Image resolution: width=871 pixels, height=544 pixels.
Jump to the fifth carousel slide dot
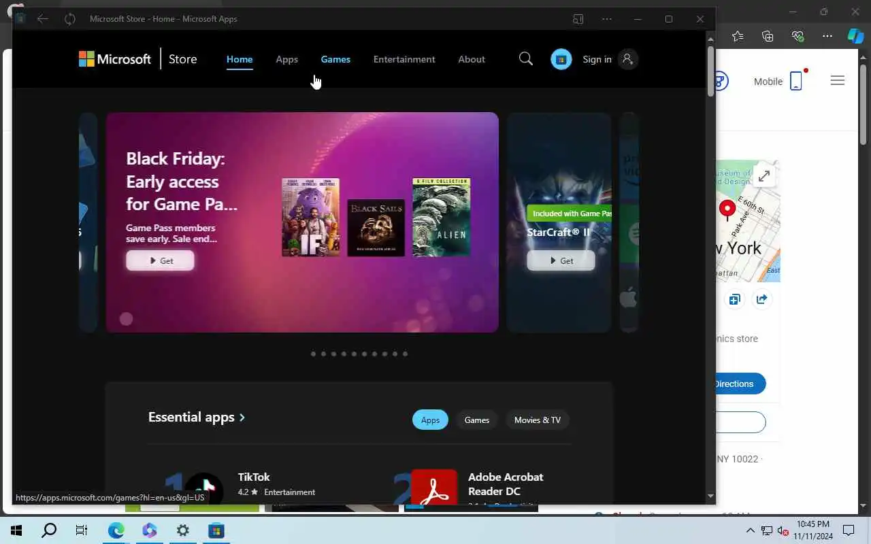click(354, 354)
